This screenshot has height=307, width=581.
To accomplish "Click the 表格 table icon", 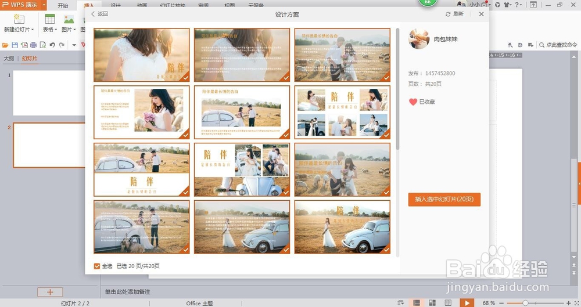I will point(49,19).
